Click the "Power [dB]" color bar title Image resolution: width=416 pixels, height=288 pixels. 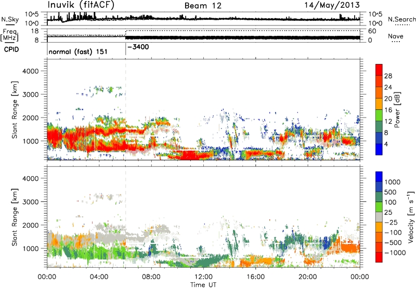pyautogui.click(x=397, y=110)
